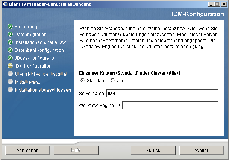Click the grey circle beside Installieren...

click(x=10, y=82)
